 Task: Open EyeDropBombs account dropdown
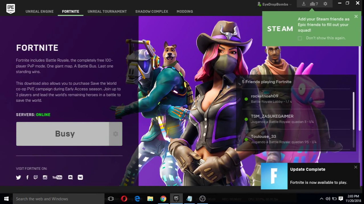coord(274,4)
